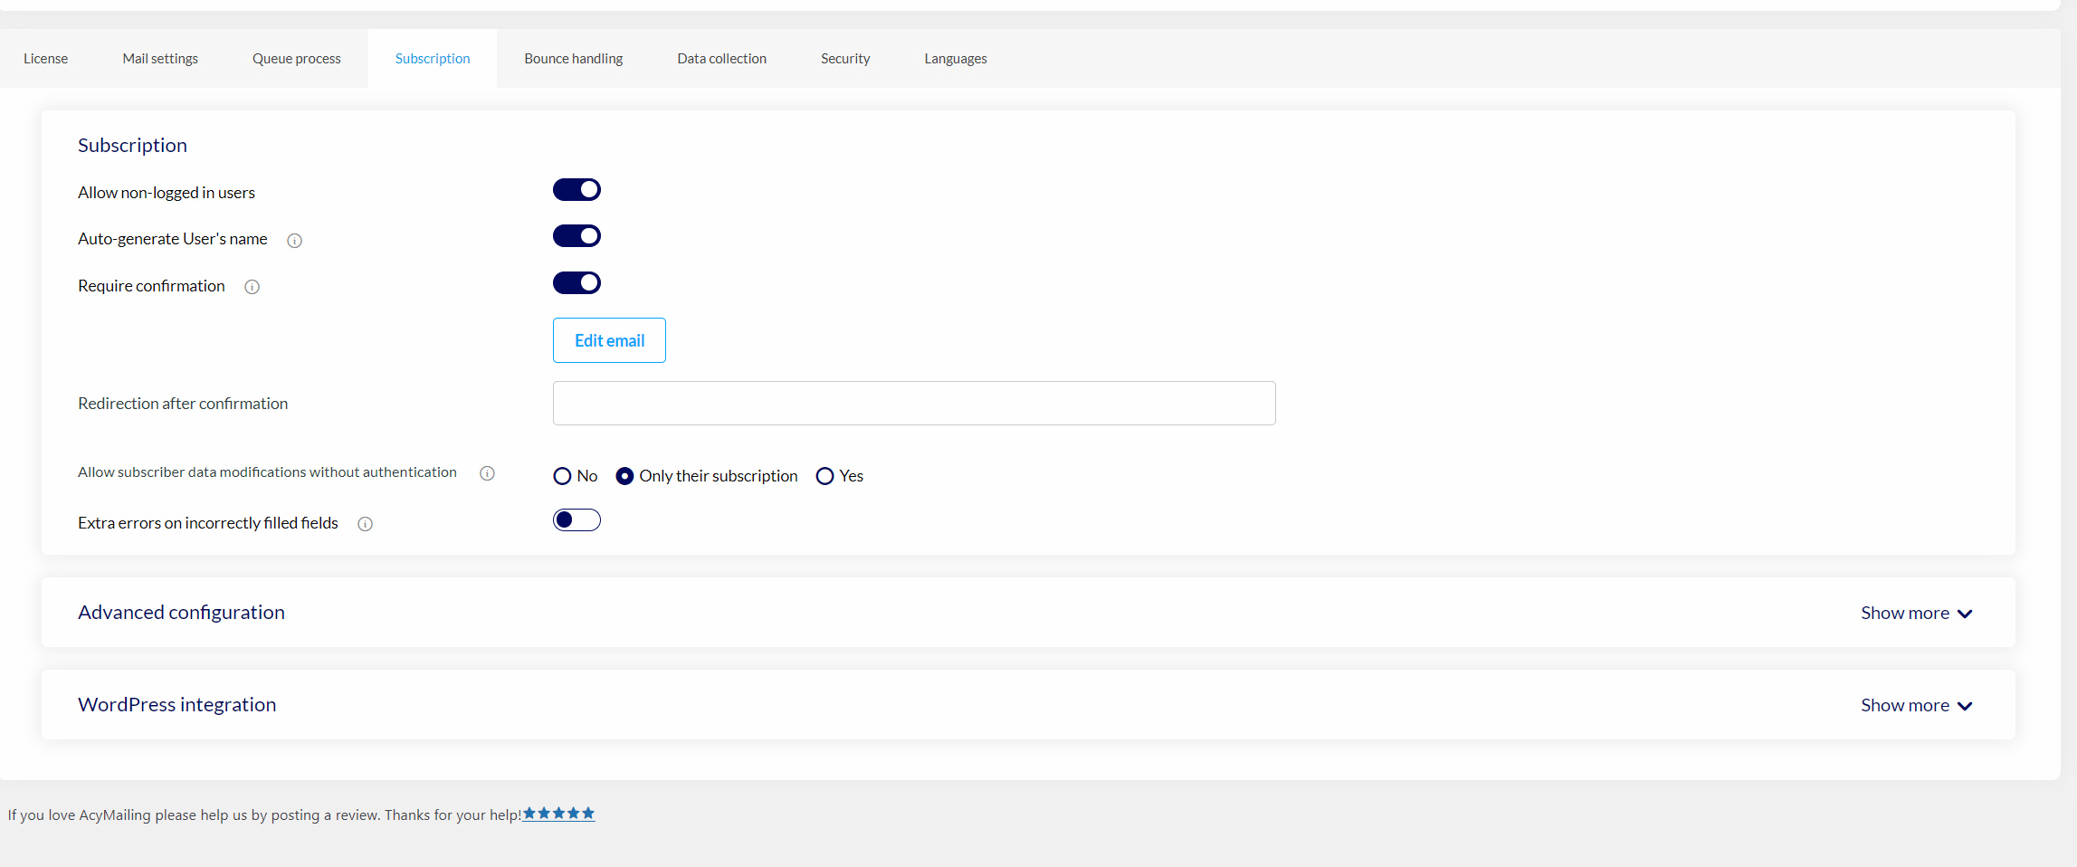The width and height of the screenshot is (2077, 867).
Task: Open the Mail settings tab
Action: 160,59
